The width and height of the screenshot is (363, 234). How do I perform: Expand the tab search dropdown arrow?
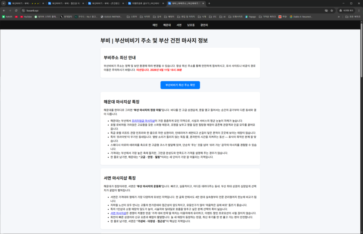click(x=3, y=3)
